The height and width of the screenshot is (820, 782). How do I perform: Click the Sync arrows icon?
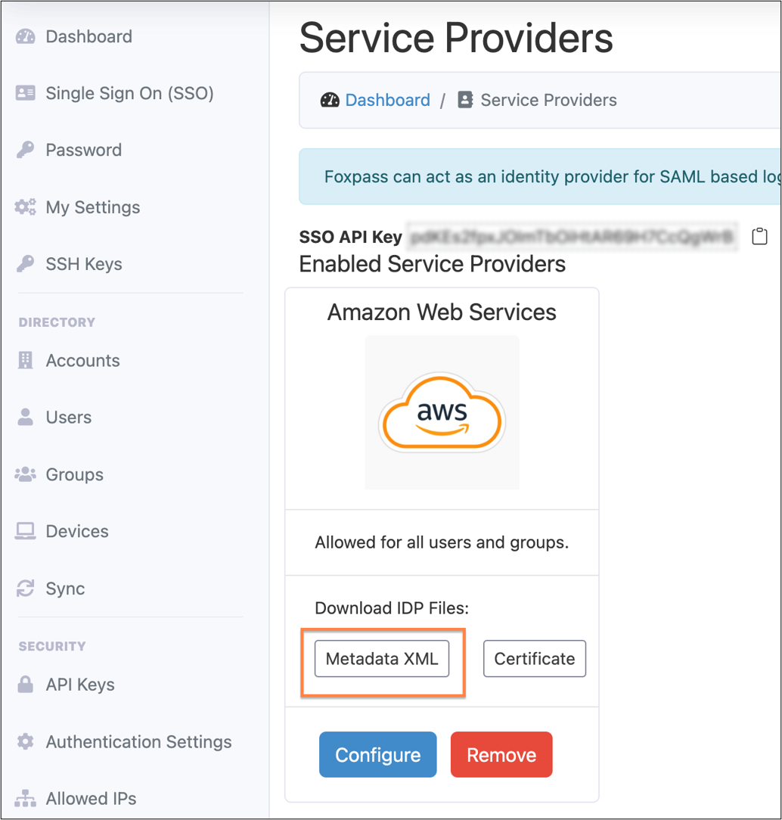[25, 589]
